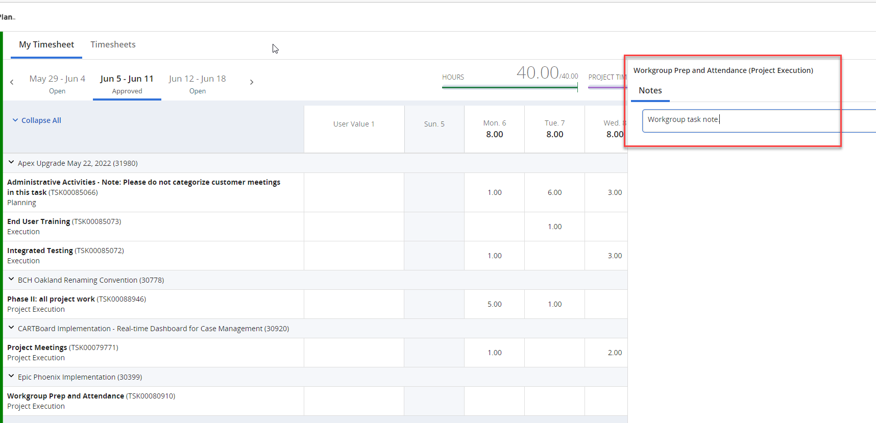Image resolution: width=876 pixels, height=423 pixels.
Task: Switch to My Timesheet tab
Action: point(46,44)
